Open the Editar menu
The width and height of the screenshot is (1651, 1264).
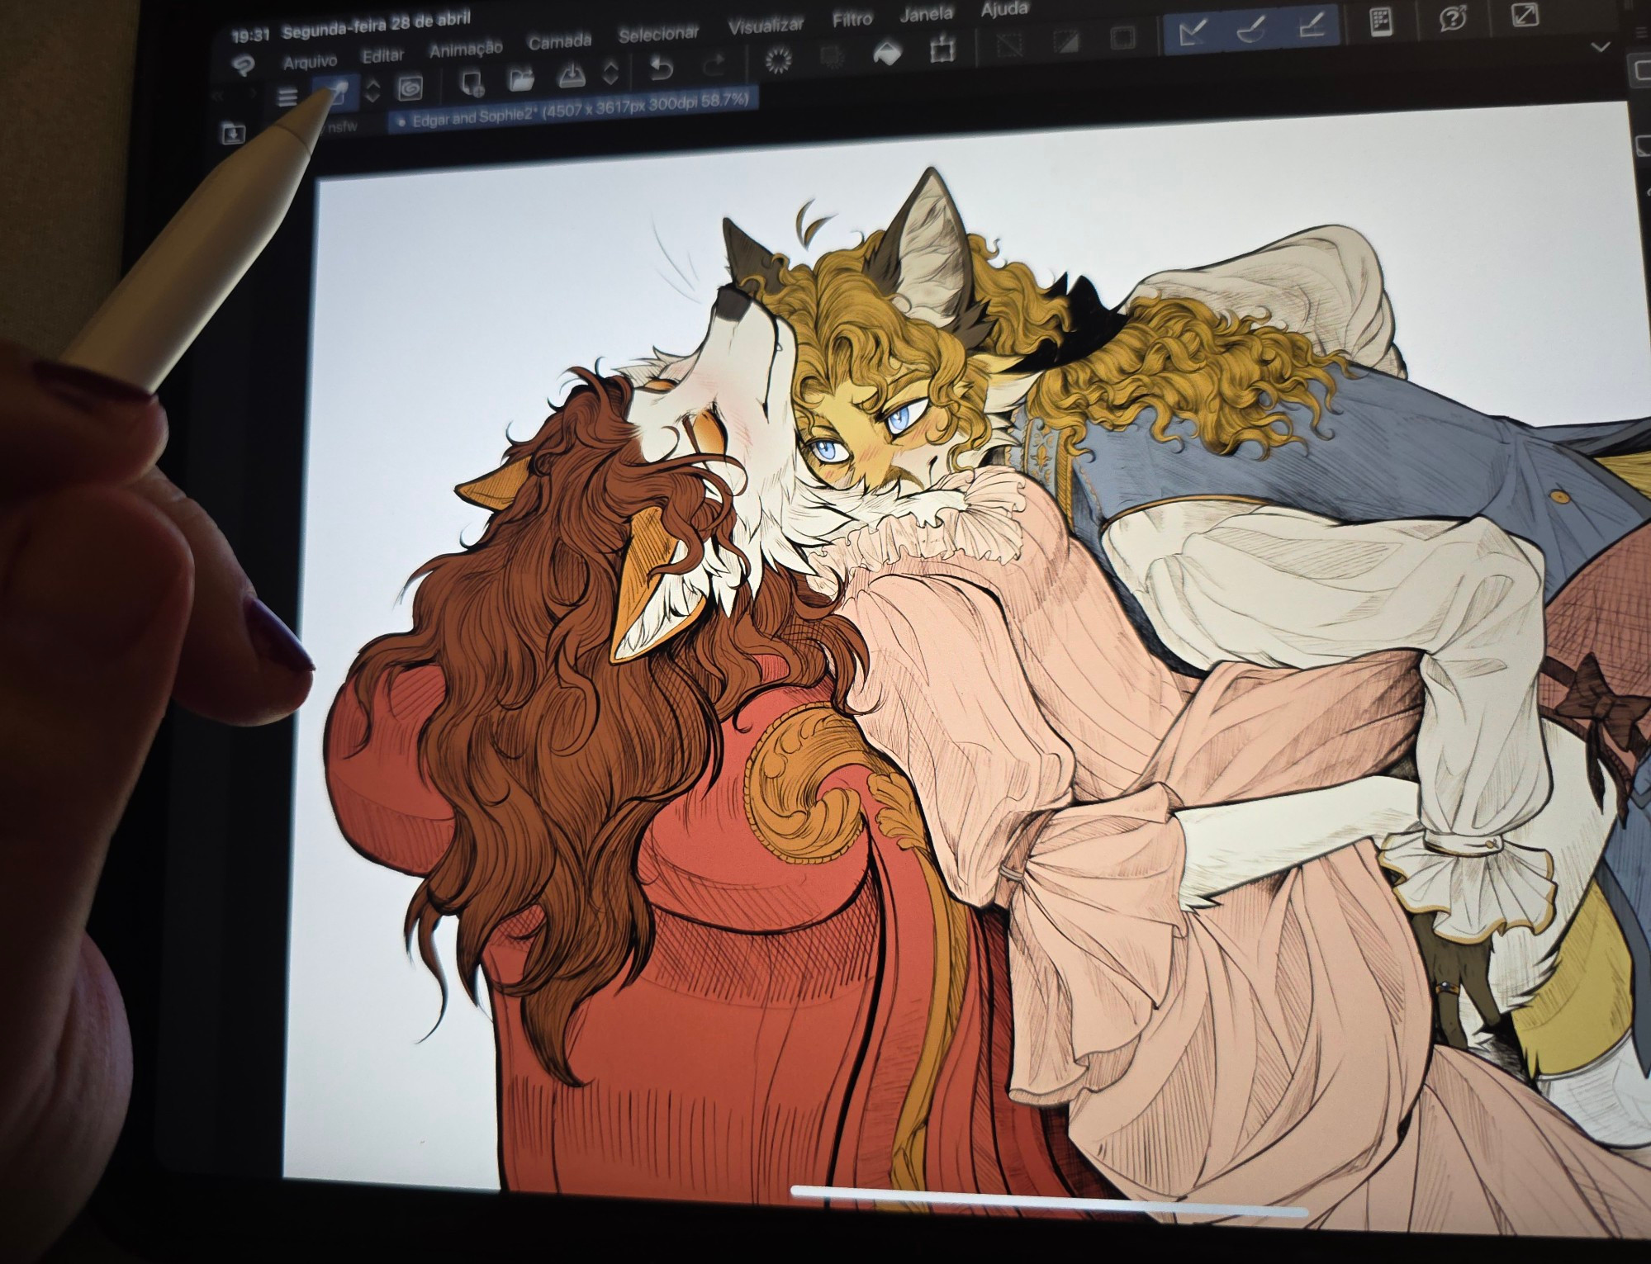[382, 55]
